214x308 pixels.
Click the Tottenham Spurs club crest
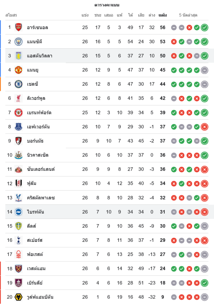(19, 240)
